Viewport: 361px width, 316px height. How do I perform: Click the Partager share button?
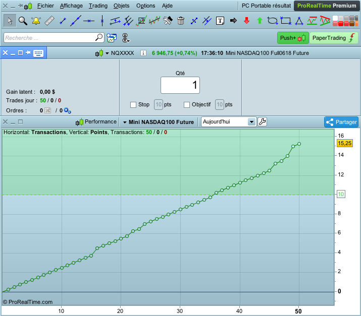click(341, 122)
